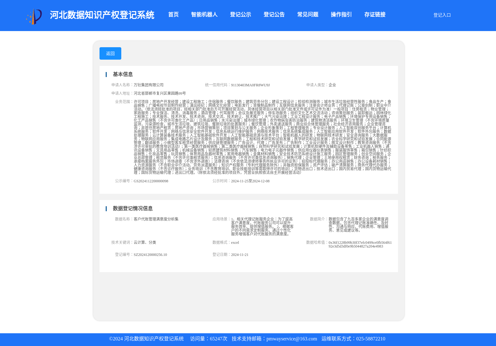
Task: Click the 返回 button
Action: tap(110, 53)
